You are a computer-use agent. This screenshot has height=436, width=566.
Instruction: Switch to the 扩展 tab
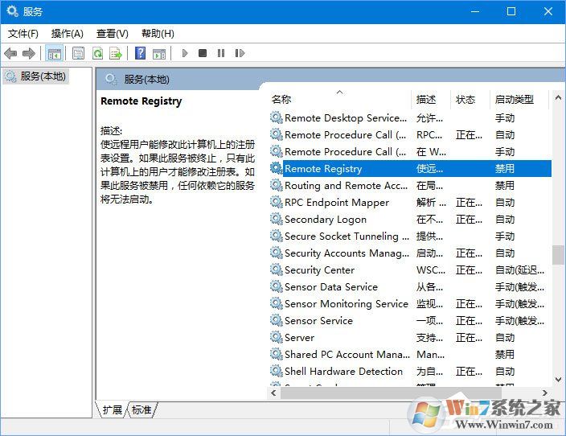click(x=113, y=410)
